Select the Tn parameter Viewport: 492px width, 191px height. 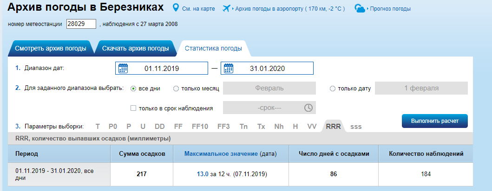pyautogui.click(x=243, y=126)
